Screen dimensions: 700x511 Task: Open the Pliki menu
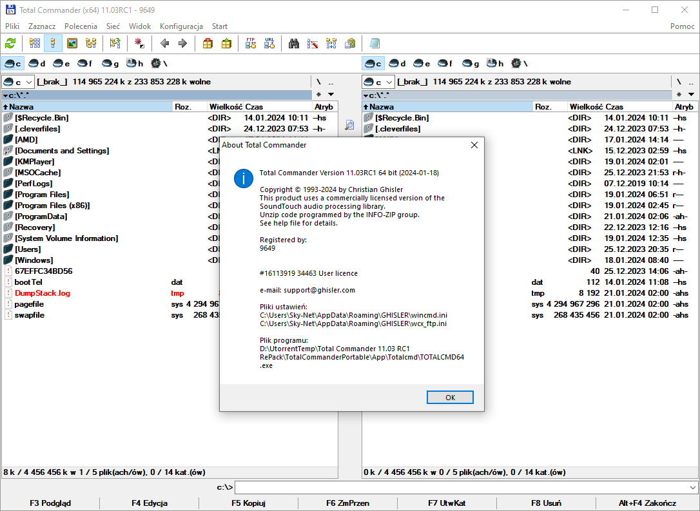pyautogui.click(x=12, y=26)
